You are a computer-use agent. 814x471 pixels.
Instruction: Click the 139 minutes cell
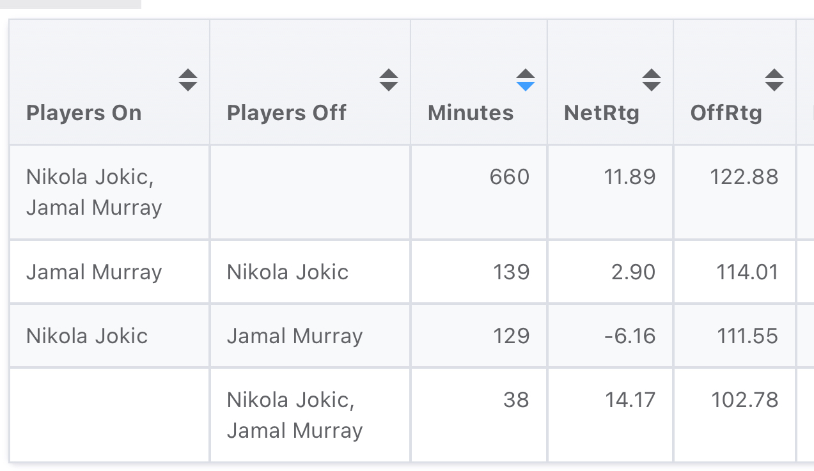512,272
